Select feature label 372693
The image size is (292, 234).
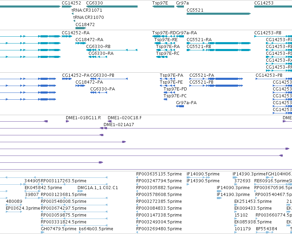pos(243,181)
